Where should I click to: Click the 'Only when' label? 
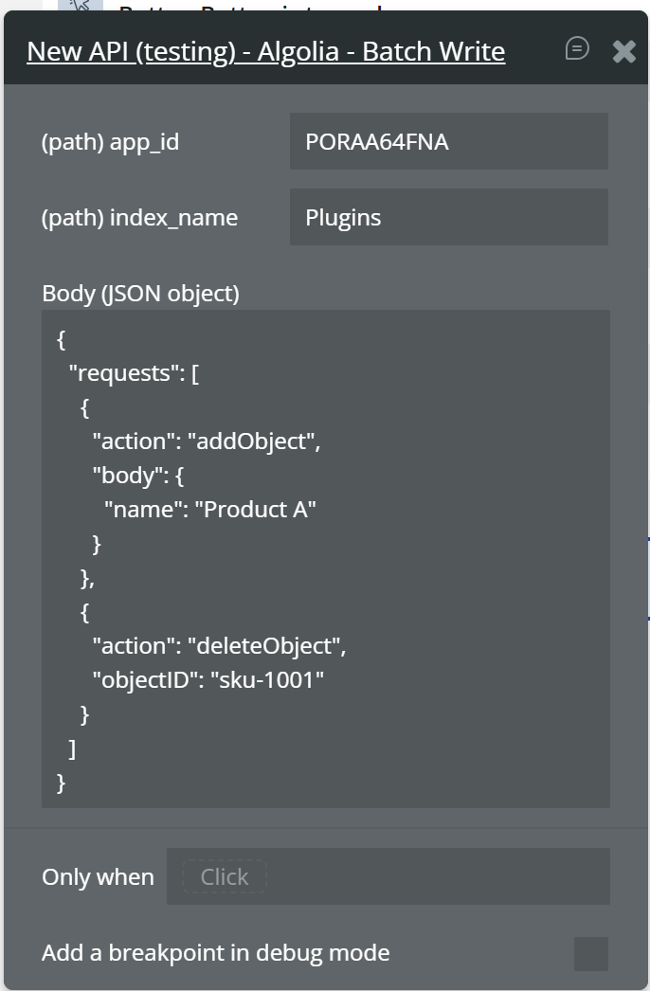(x=98, y=877)
